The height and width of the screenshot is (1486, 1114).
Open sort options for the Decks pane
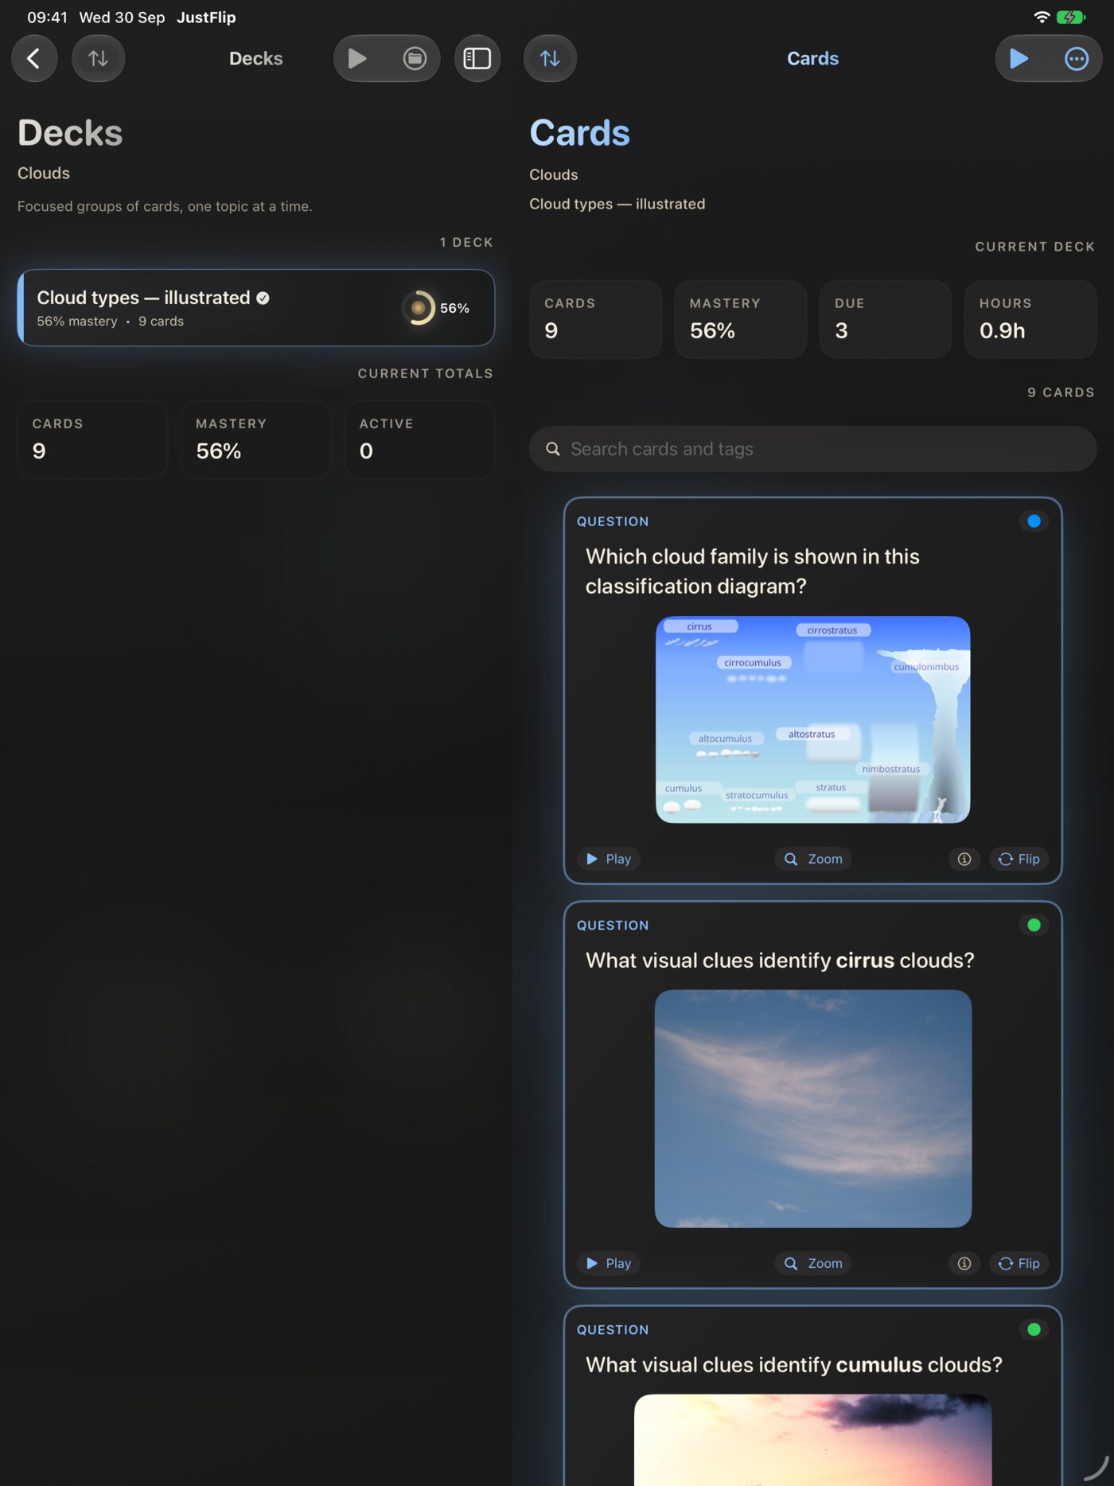coord(98,58)
